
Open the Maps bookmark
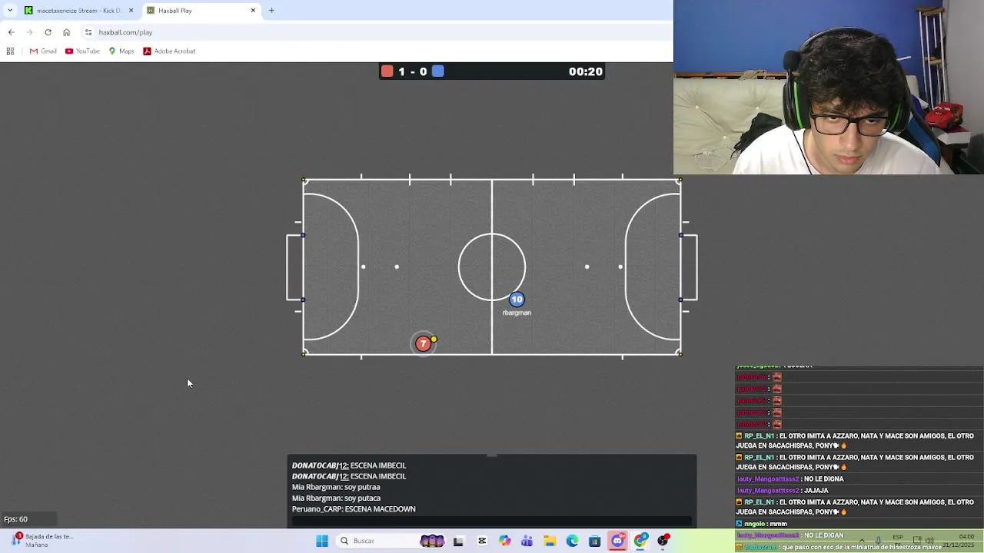[x=121, y=51]
